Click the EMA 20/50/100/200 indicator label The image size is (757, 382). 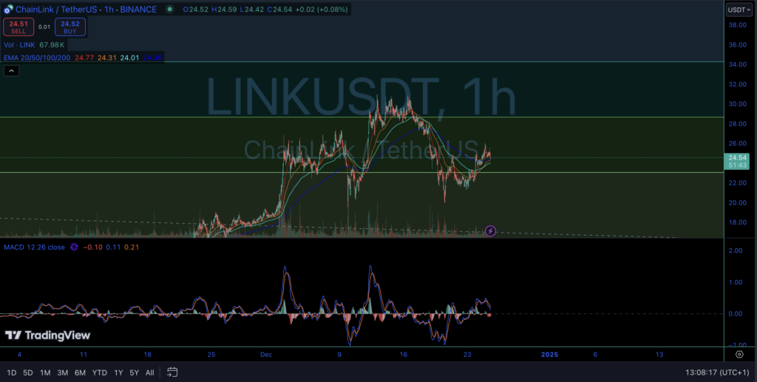pyautogui.click(x=37, y=58)
